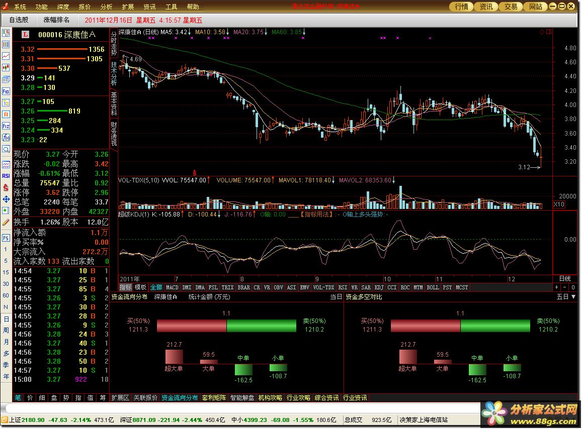This screenshot has height=429, width=582.
Task: Click the green arrow export icon
Action: coord(6,210)
